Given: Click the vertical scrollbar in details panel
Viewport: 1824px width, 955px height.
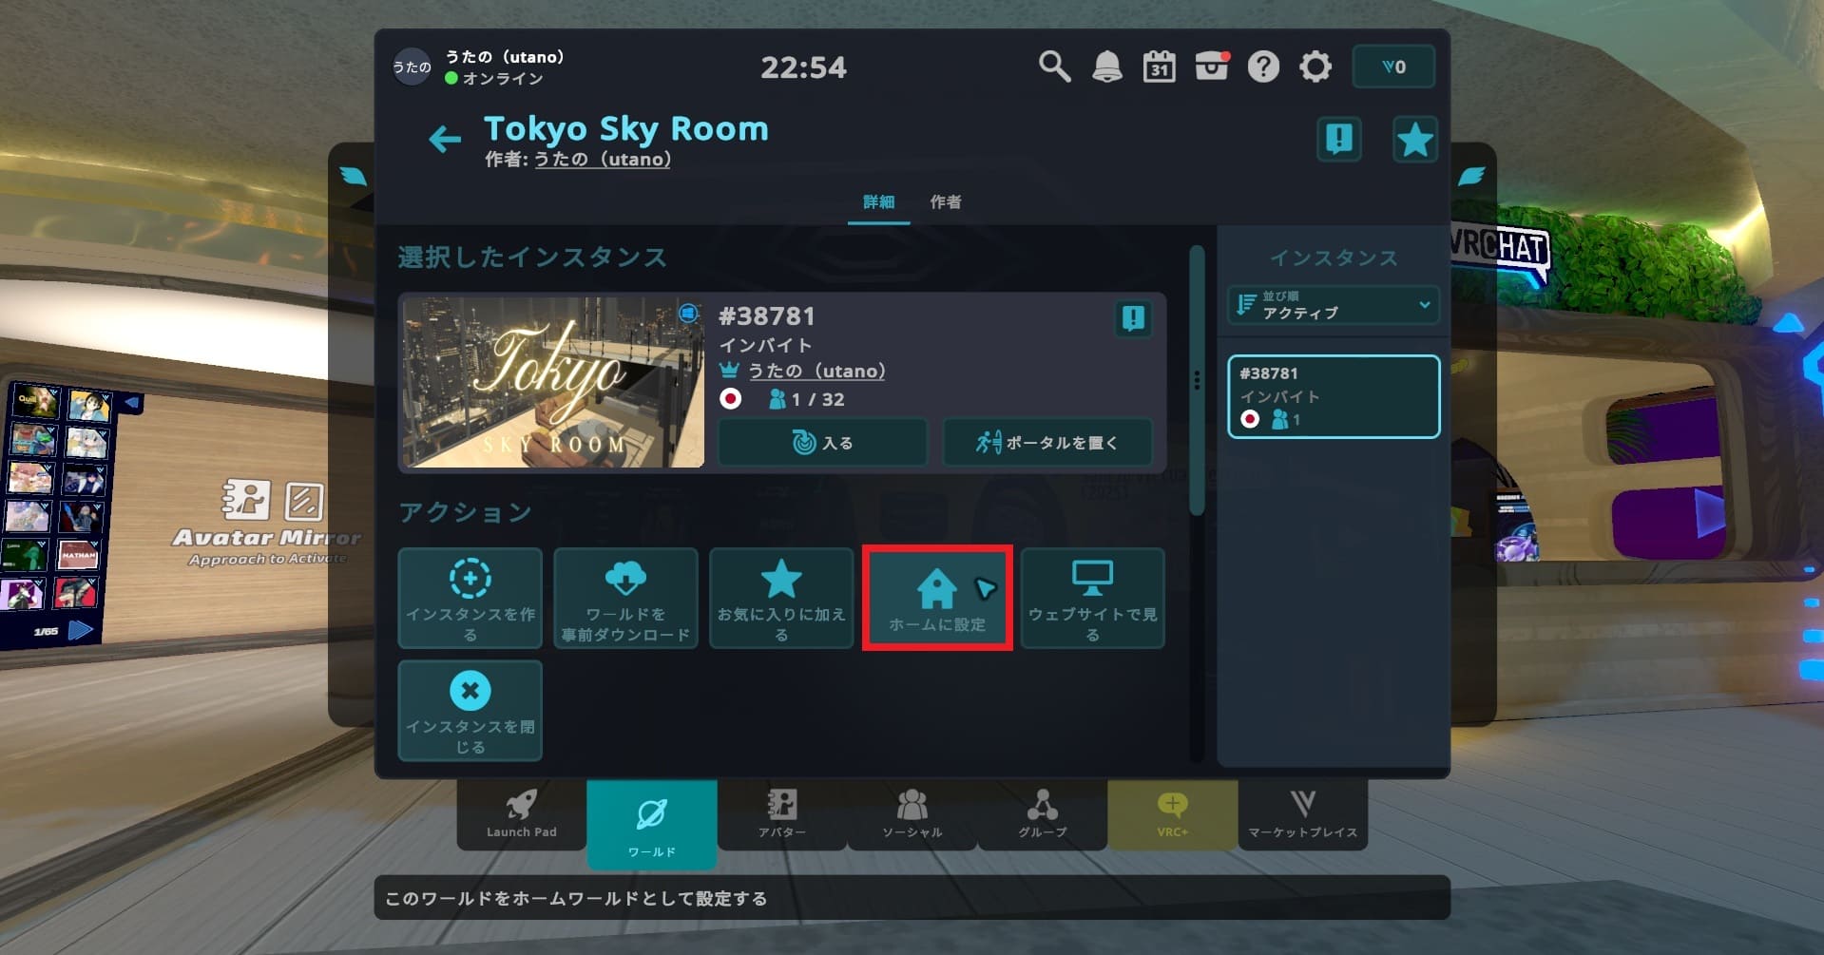Looking at the screenshot, I should tap(1197, 380).
